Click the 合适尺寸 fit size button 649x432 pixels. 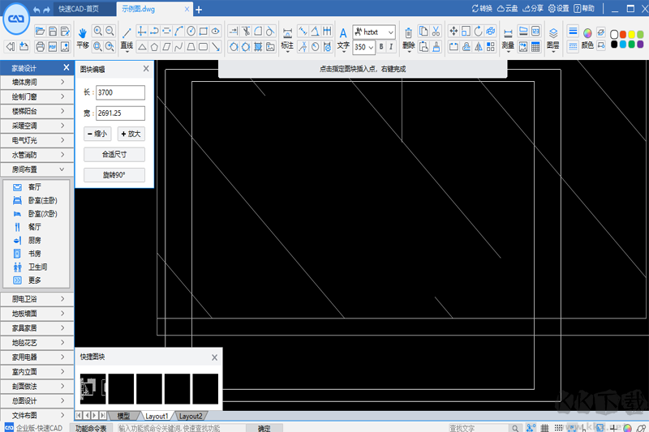114,154
